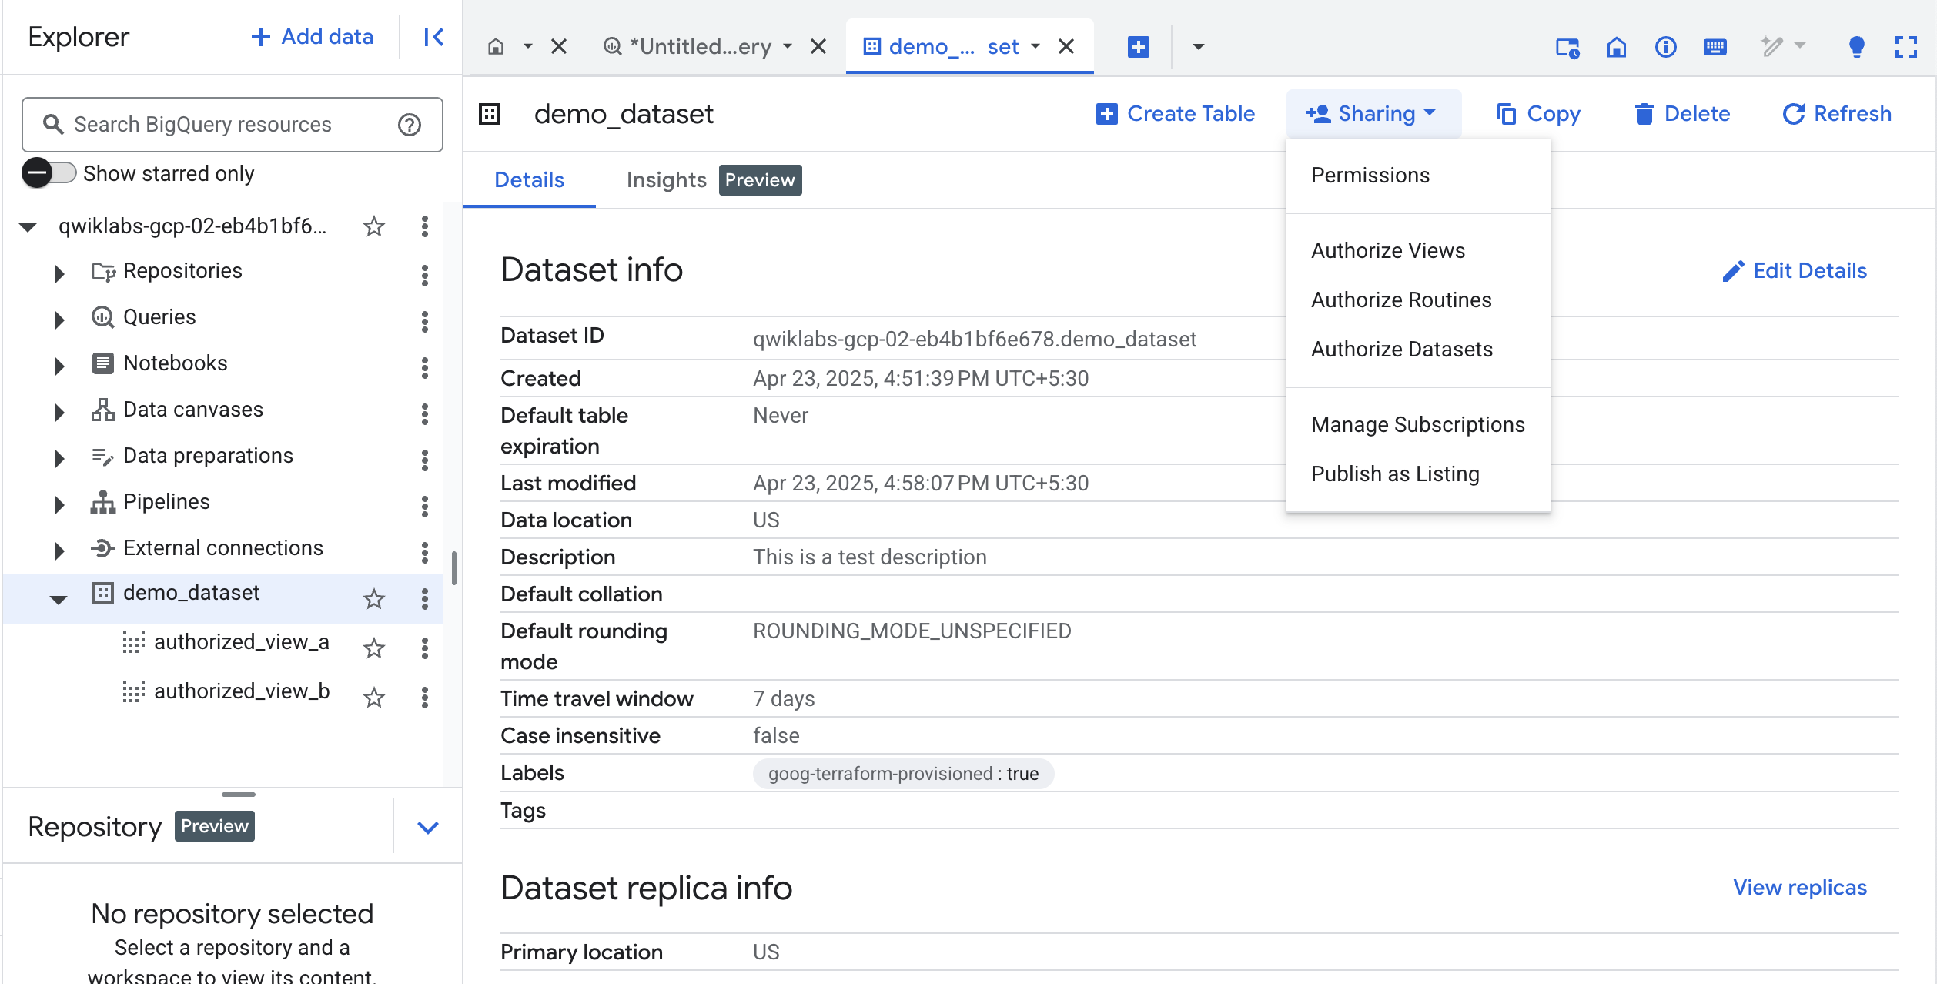Switch to the Insights tab

coord(666,180)
